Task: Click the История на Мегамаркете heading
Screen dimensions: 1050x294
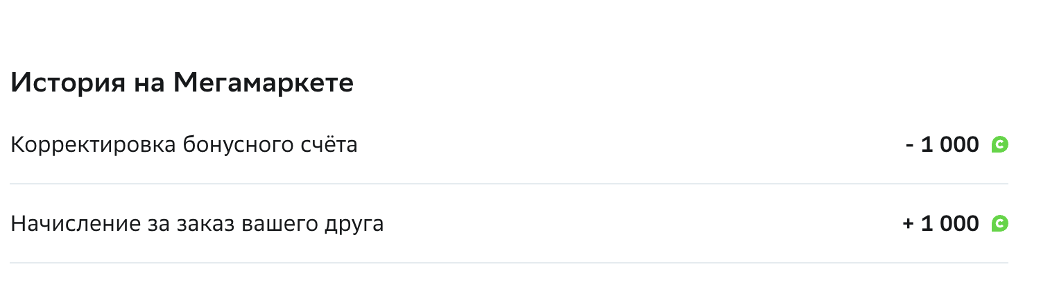Action: (182, 83)
